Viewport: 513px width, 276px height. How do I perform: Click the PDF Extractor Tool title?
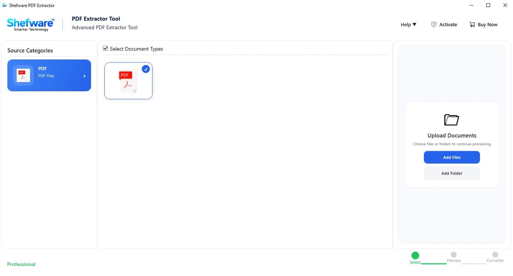click(96, 19)
